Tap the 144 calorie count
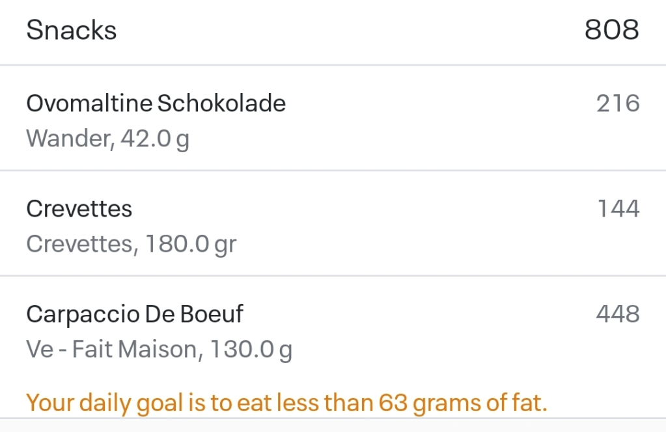The height and width of the screenshot is (432, 666). [618, 209]
